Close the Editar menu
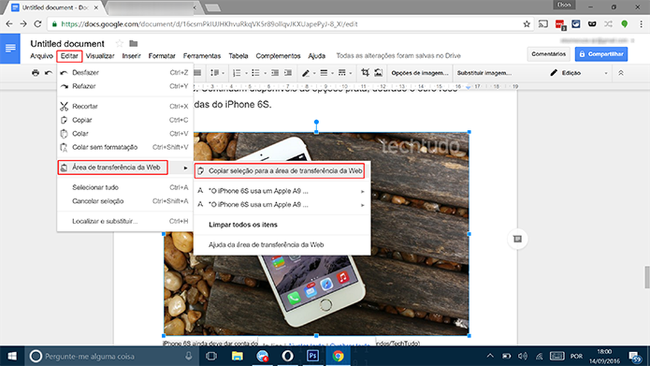Screen dimensions: 650x366 [x=69, y=55]
